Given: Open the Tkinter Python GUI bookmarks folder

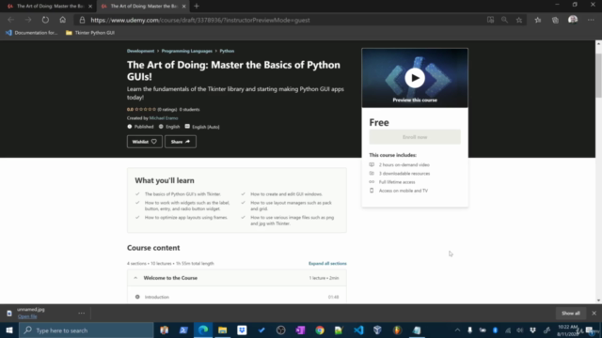Looking at the screenshot, I should click(90, 33).
